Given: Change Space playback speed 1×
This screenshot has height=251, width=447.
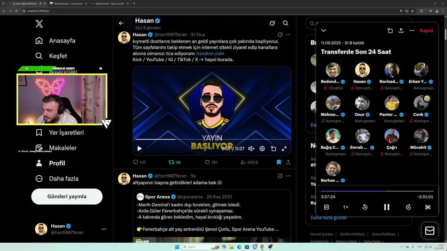Looking at the screenshot, I should 346,207.
